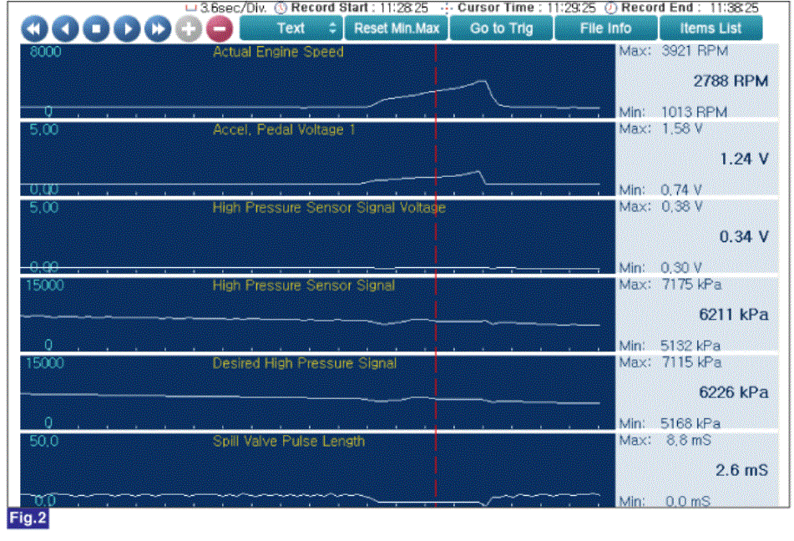The image size is (794, 541).
Task: Stop playback with the square stop button
Action: 96,28
